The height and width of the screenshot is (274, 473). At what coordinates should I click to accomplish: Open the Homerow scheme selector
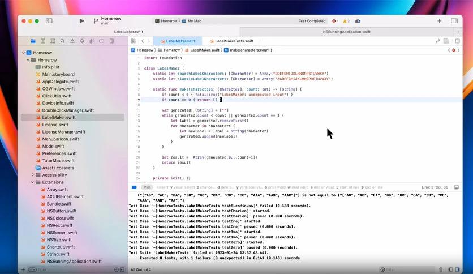[168, 21]
